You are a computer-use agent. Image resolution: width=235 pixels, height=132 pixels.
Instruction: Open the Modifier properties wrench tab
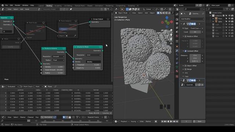click(x=177, y=51)
